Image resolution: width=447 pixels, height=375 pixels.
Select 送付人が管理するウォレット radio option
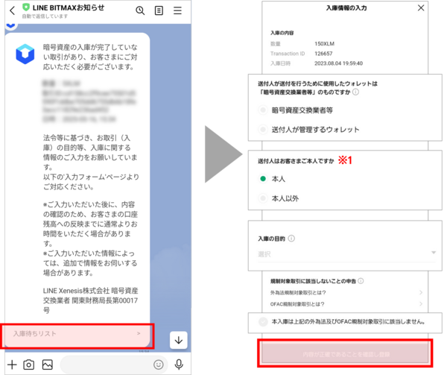(x=263, y=130)
